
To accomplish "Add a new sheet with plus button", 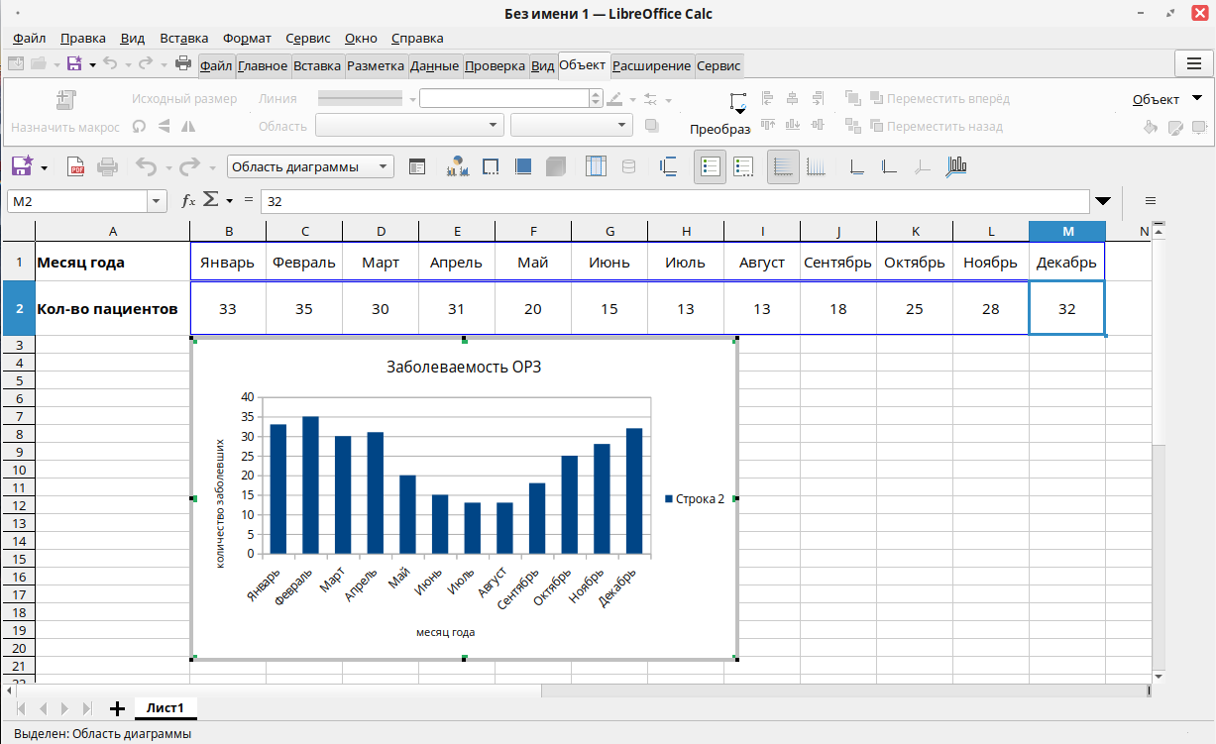I will pos(117,708).
